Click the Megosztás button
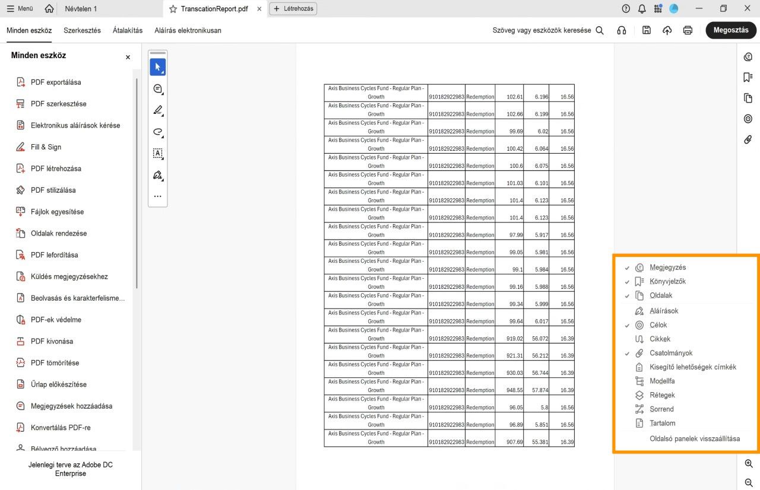The image size is (760, 490). coord(731,30)
